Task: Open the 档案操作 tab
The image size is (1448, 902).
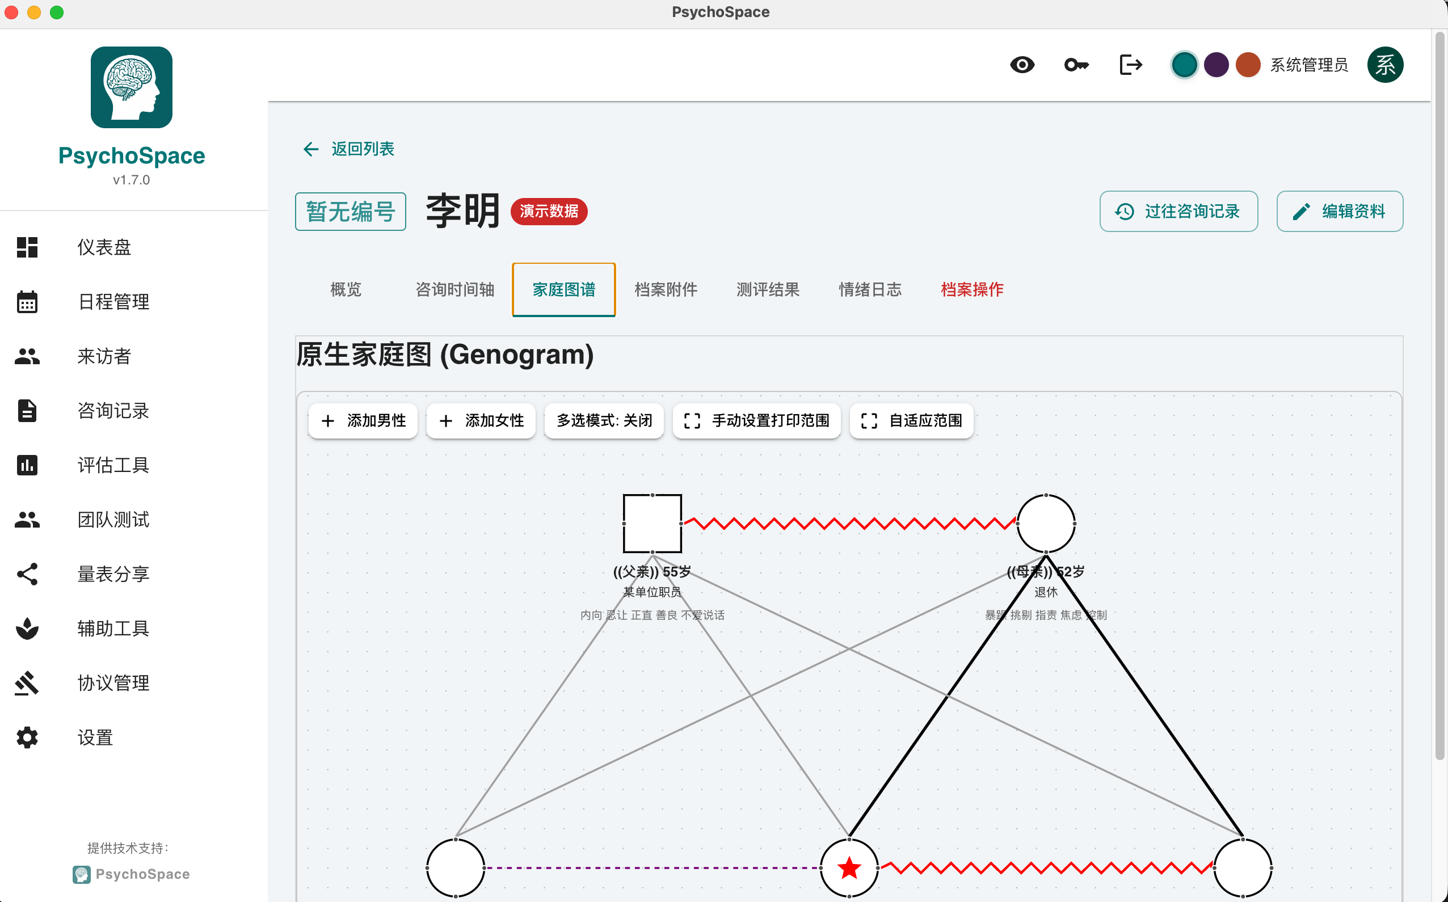Action: click(971, 290)
